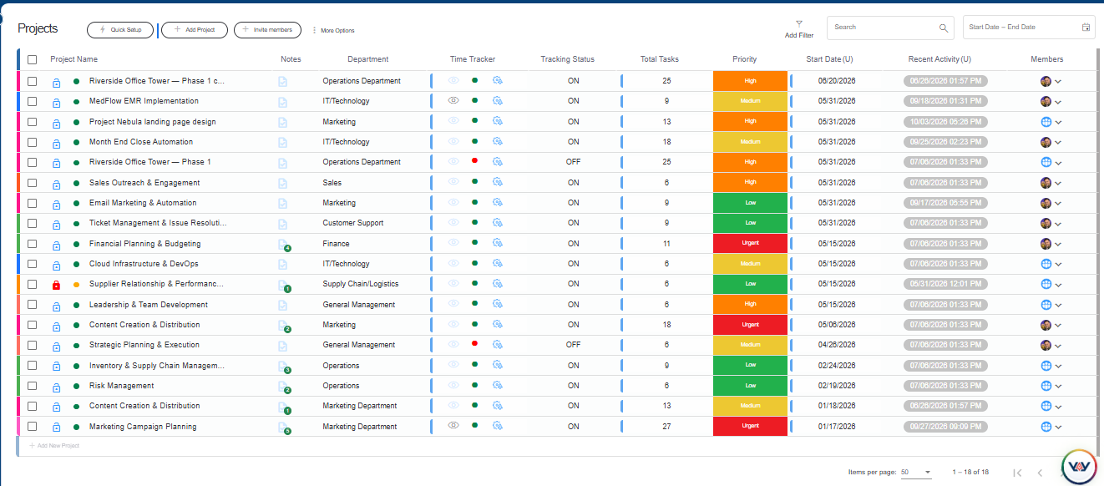The height and width of the screenshot is (486, 1104).
Task: Click the red lock icon for Supplier Relationship row
Action: click(x=56, y=285)
